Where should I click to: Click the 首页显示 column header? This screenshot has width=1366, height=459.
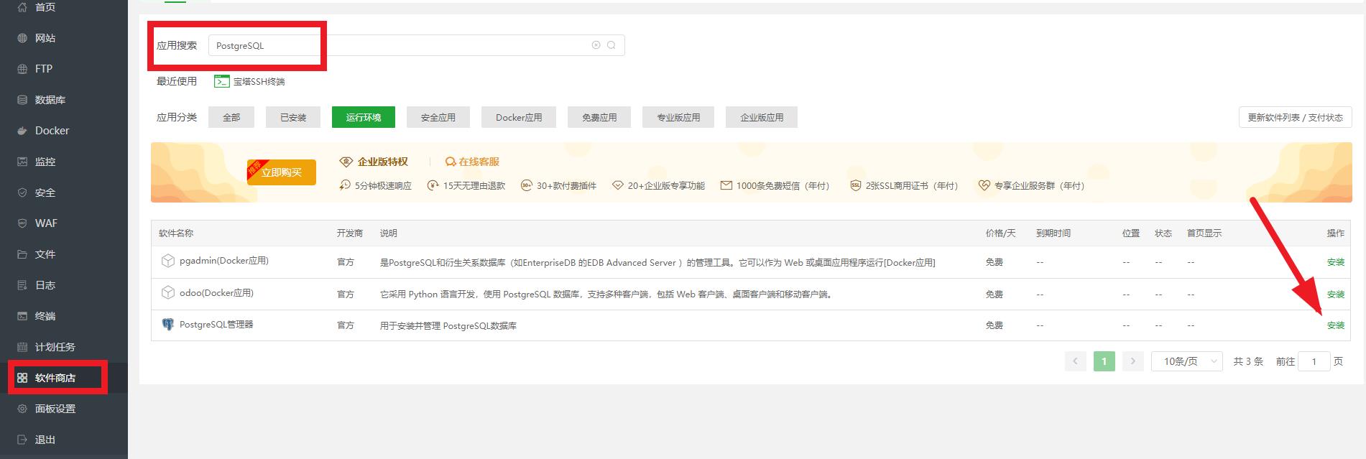click(1204, 233)
